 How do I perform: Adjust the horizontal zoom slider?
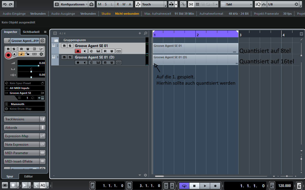tap(287, 176)
